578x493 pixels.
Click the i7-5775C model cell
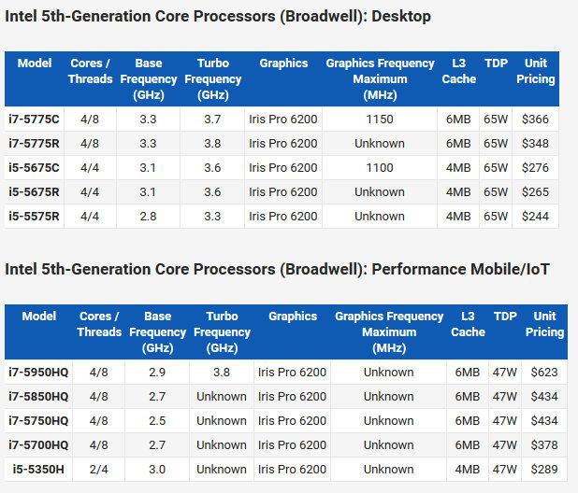pos(35,120)
